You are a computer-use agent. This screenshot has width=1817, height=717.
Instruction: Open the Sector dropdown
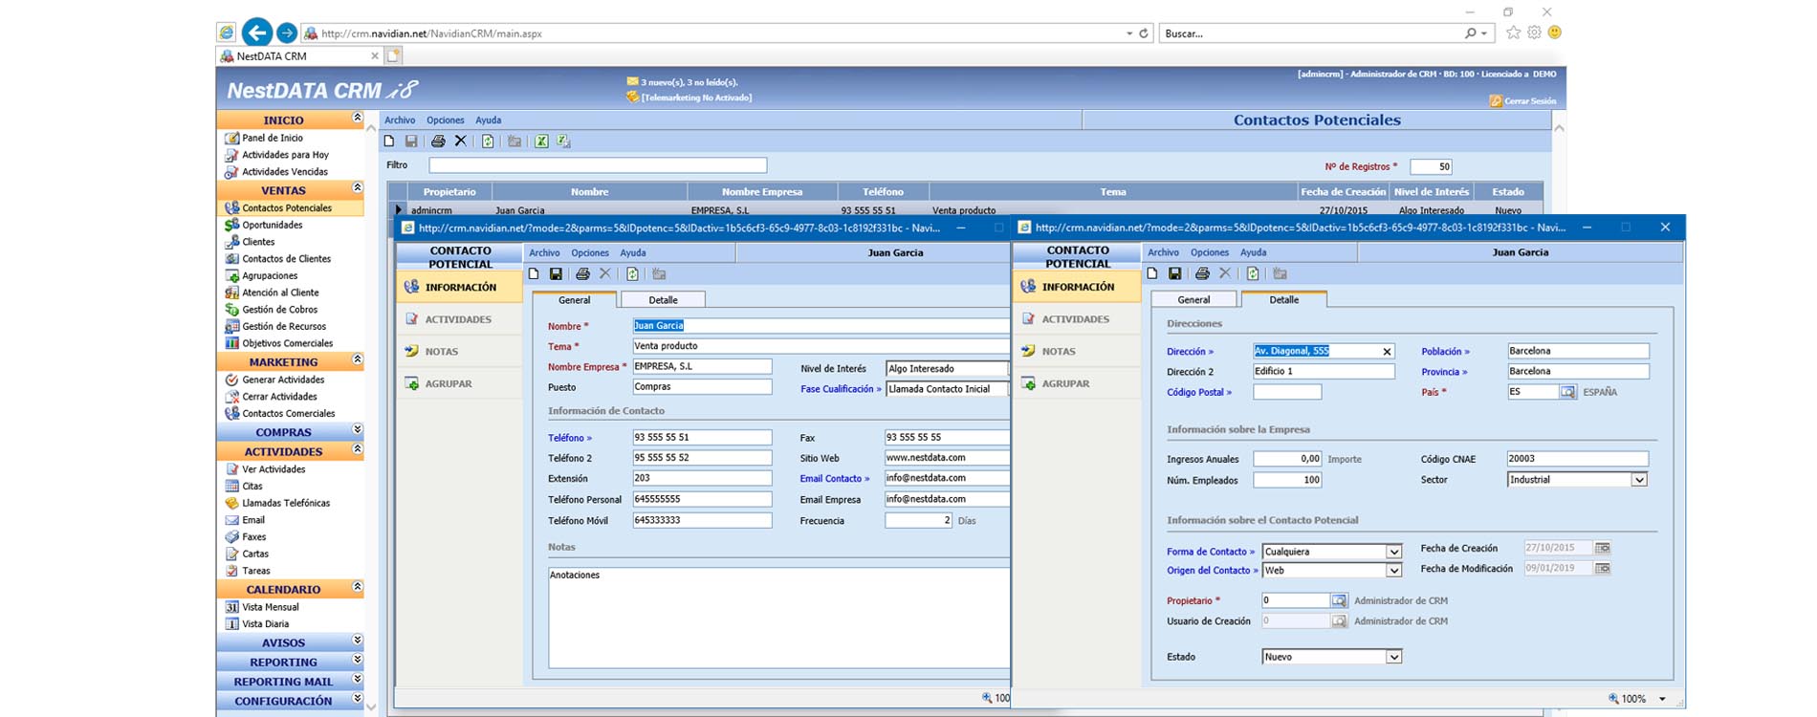pyautogui.click(x=1639, y=480)
